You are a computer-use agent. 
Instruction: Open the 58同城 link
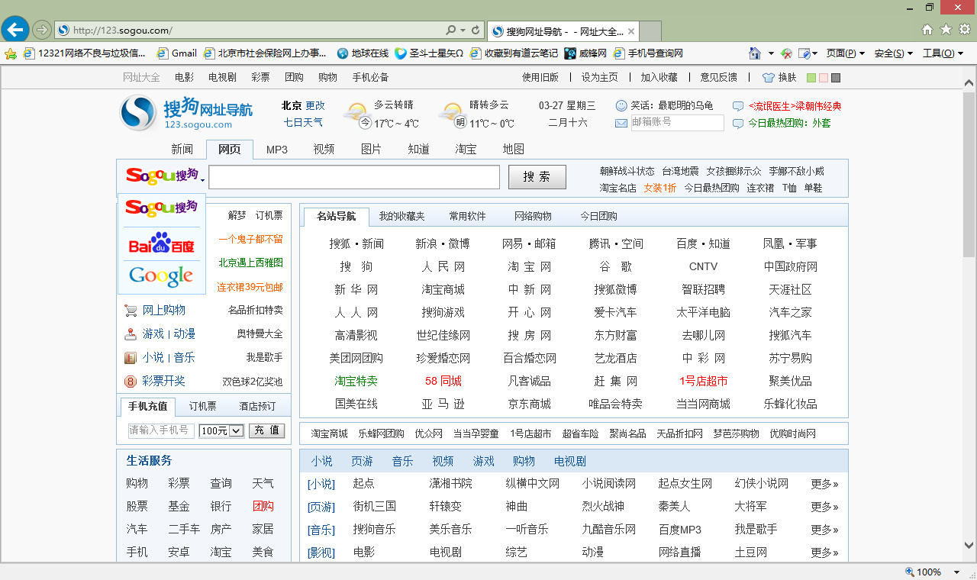tap(443, 381)
